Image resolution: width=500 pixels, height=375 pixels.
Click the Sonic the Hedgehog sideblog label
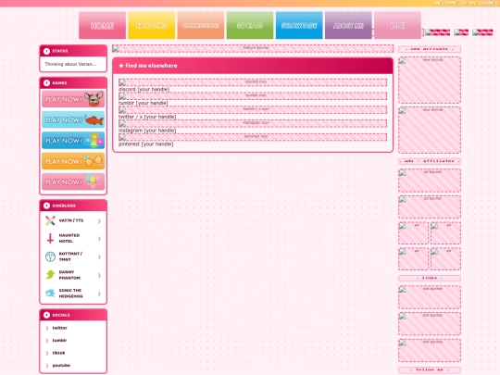70,294
